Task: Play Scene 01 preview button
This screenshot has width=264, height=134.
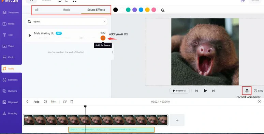Action: tap(179, 91)
